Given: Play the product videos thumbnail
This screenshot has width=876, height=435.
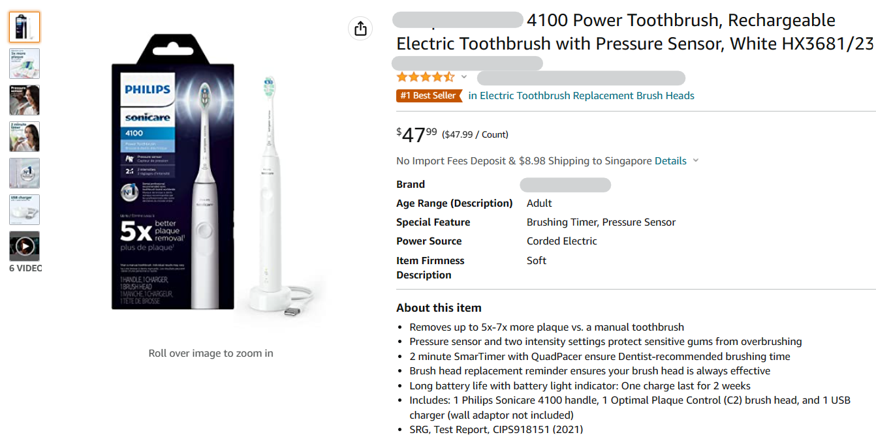Looking at the screenshot, I should 24,246.
